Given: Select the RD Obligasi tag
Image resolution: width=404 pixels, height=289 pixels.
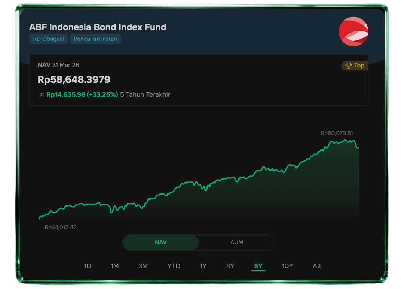Looking at the screenshot, I should [x=48, y=39].
